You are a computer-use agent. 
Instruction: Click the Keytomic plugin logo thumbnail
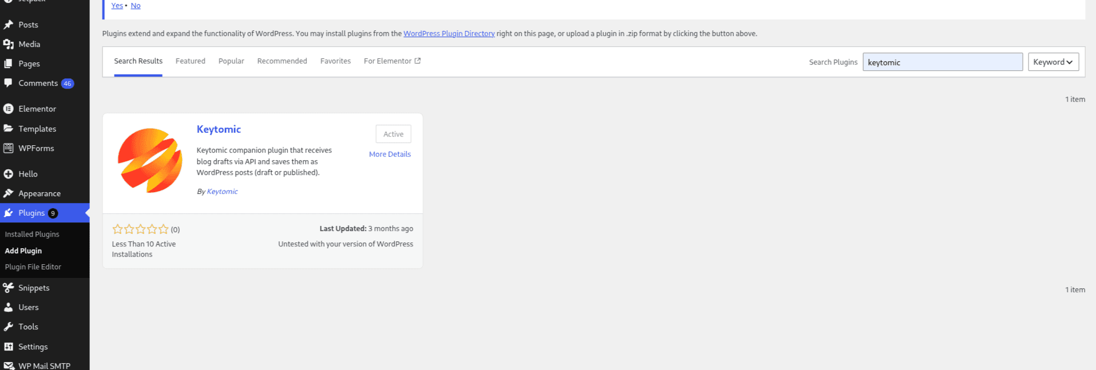(150, 160)
